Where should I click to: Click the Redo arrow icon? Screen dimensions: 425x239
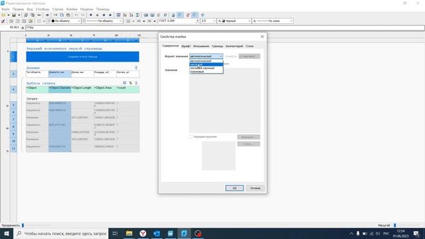click(x=82, y=15)
